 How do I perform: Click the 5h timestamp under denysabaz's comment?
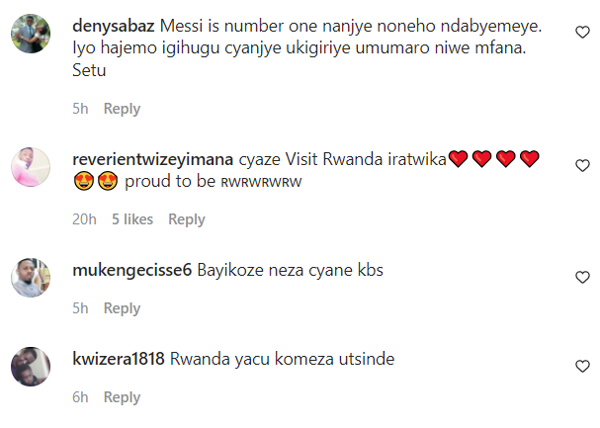click(x=80, y=109)
